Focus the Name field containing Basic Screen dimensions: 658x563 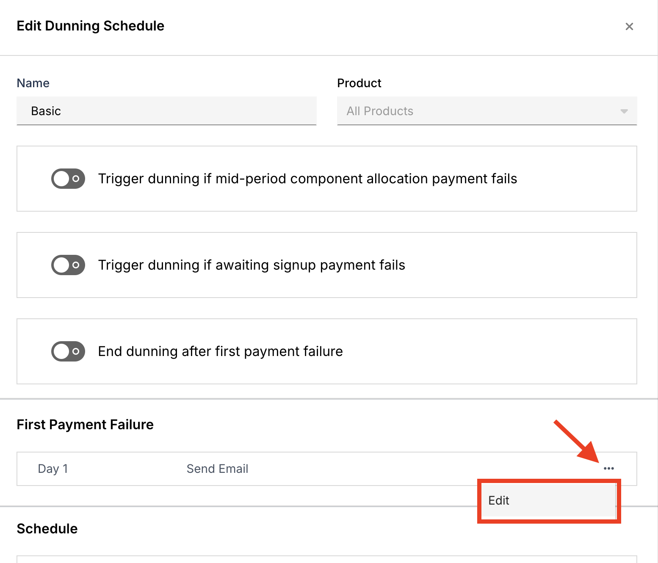click(166, 111)
